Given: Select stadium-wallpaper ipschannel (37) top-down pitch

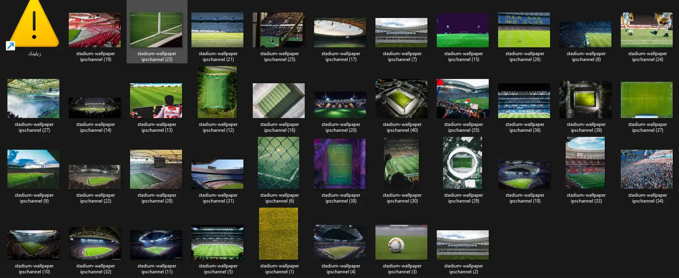Looking at the screenshot, I should 647,100.
